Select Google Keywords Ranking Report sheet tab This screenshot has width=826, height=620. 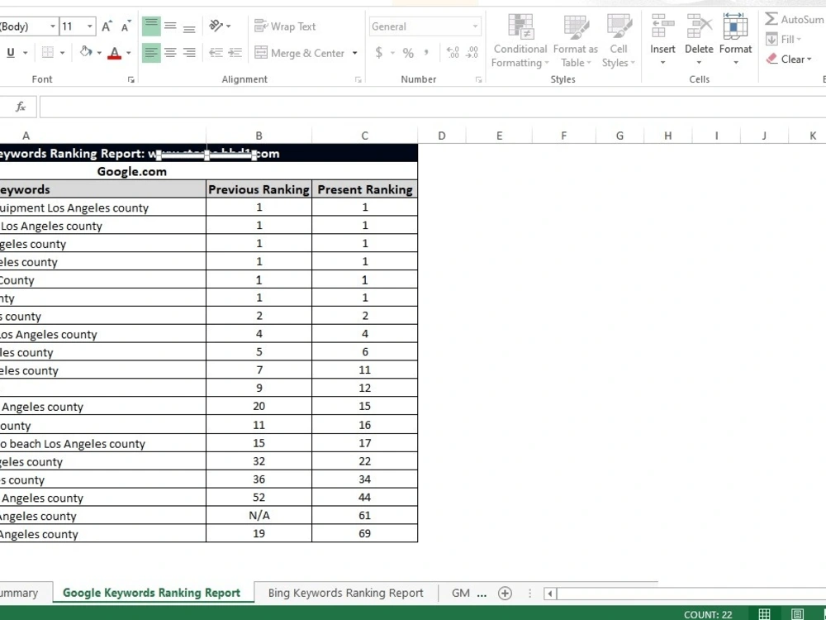tap(152, 593)
